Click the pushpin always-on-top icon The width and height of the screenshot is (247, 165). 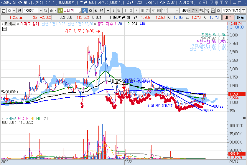pyautogui.click(x=217, y=2)
